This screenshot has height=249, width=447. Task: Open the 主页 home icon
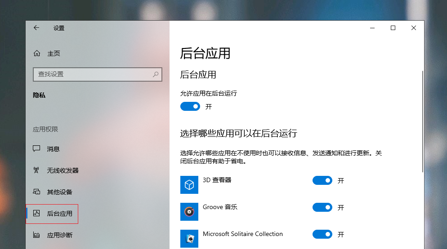tap(37, 53)
